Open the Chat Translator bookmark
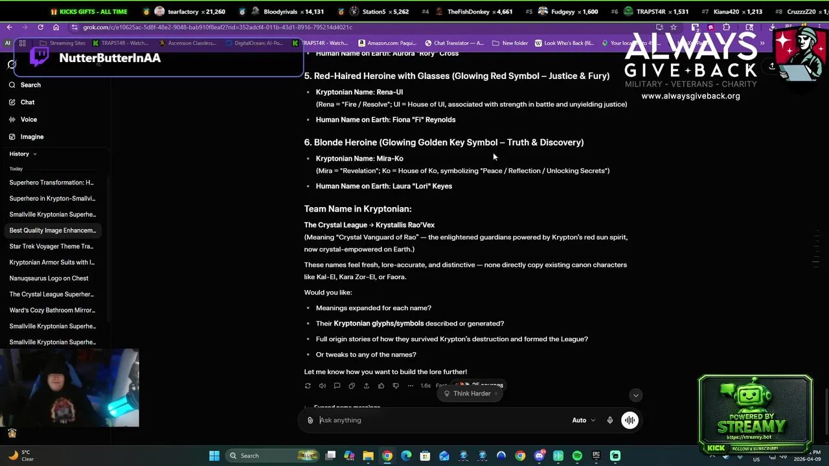This screenshot has height=466, width=829. pos(454,43)
